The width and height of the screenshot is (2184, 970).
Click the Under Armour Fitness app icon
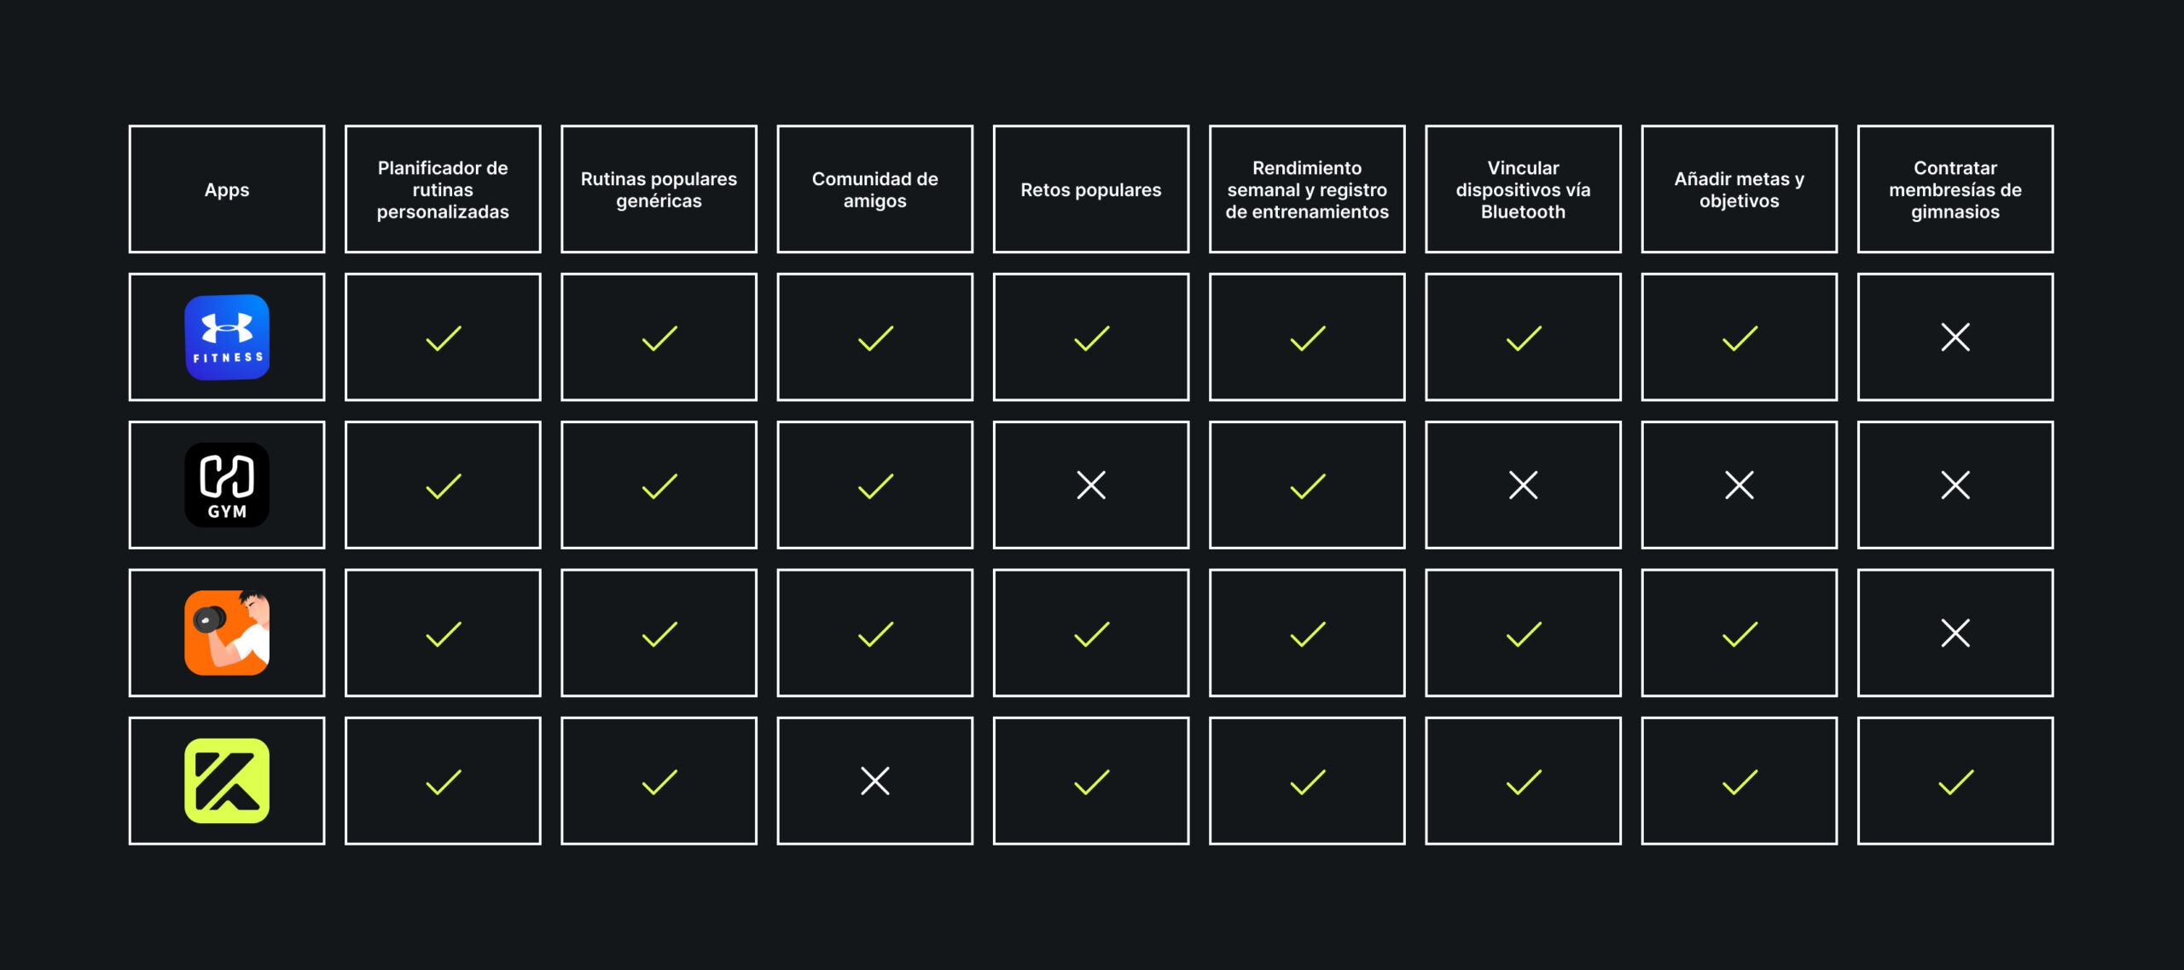(227, 337)
